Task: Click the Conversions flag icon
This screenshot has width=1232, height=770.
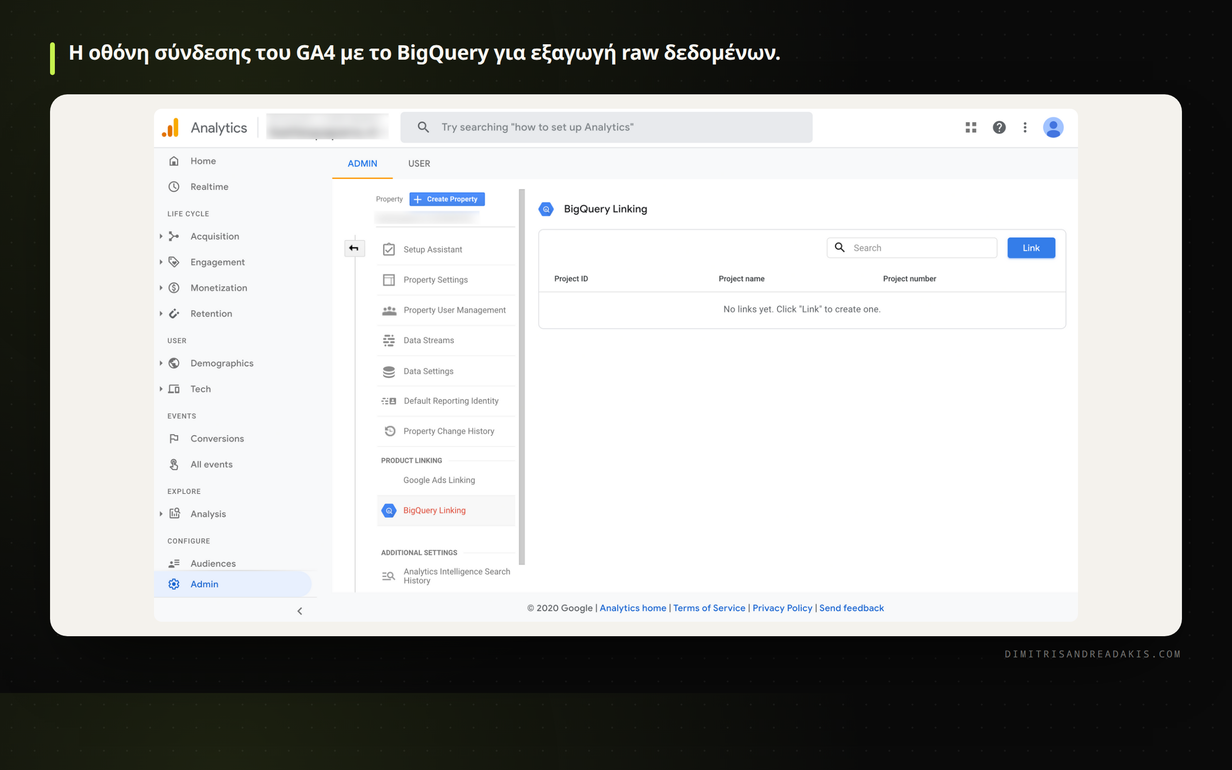Action: click(174, 438)
